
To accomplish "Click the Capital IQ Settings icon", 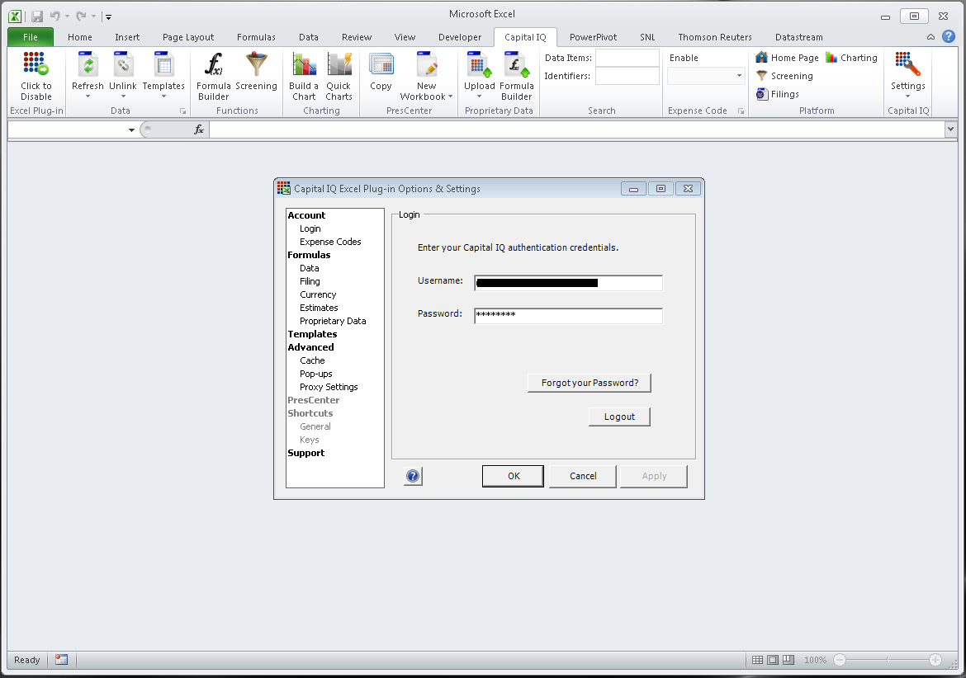I will pyautogui.click(x=907, y=64).
